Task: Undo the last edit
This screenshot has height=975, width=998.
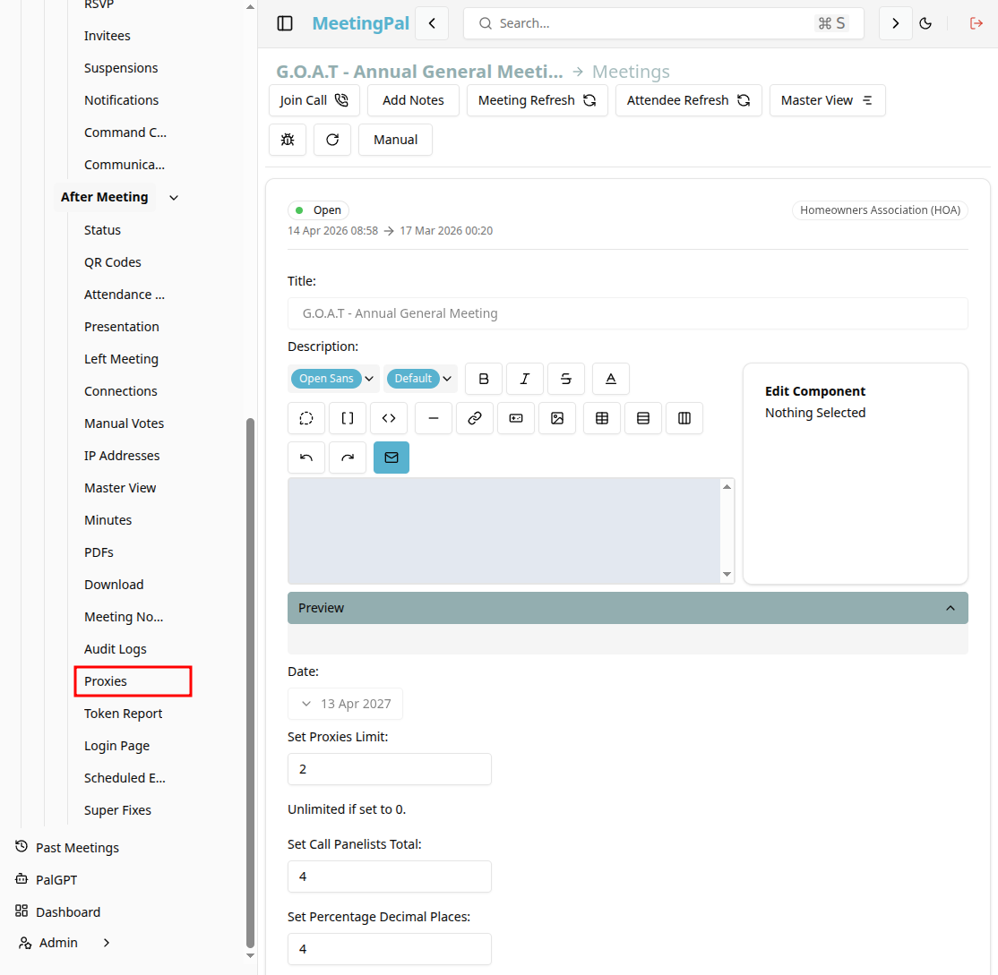Action: (306, 458)
